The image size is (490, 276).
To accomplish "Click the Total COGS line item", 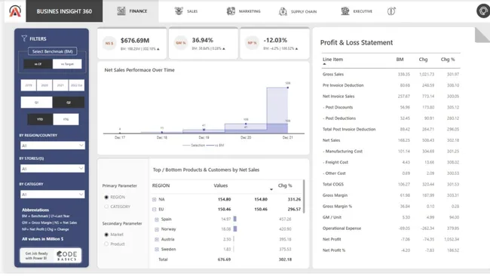I will click(333, 185).
